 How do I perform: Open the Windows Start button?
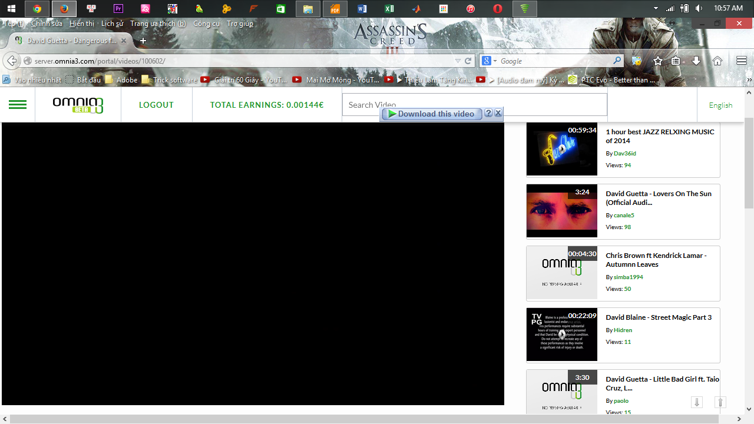[11, 9]
